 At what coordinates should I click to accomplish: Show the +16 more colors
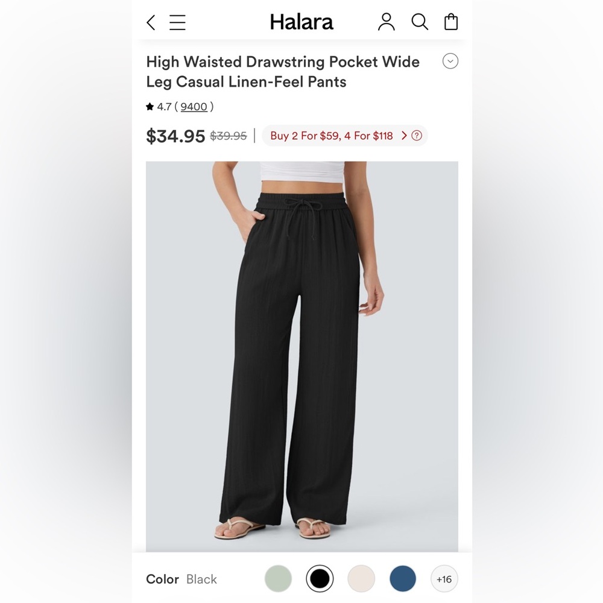(444, 579)
